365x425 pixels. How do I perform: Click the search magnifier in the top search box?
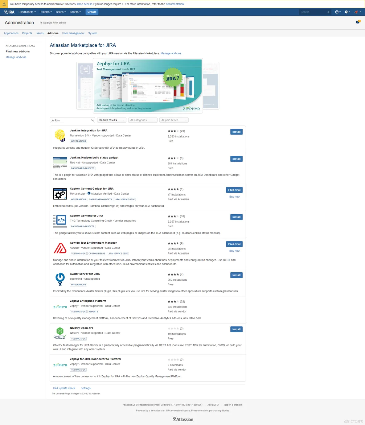[x=328, y=12]
